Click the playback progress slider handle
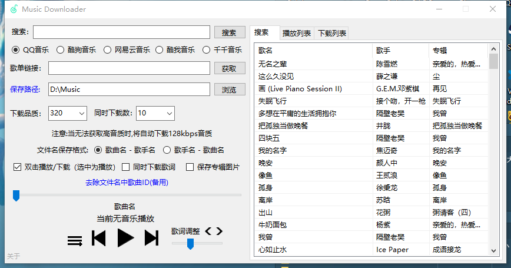The width and height of the screenshot is (511, 268). (x=16, y=196)
